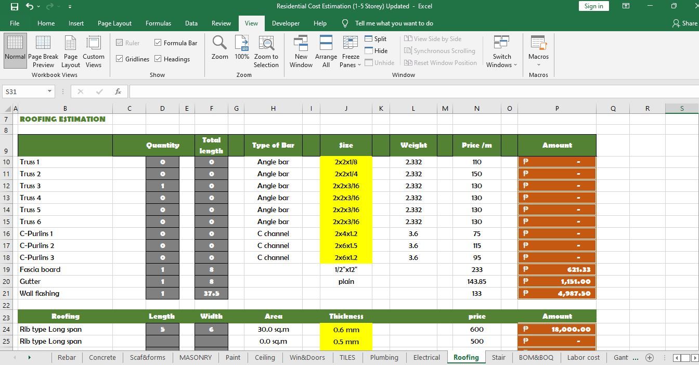
Task: Open Custom Views dialog
Action: coord(94,51)
